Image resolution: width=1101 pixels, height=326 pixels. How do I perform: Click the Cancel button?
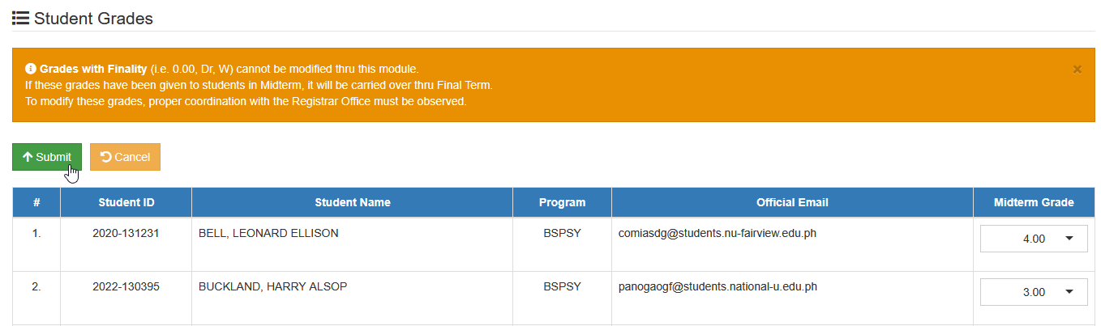point(125,157)
